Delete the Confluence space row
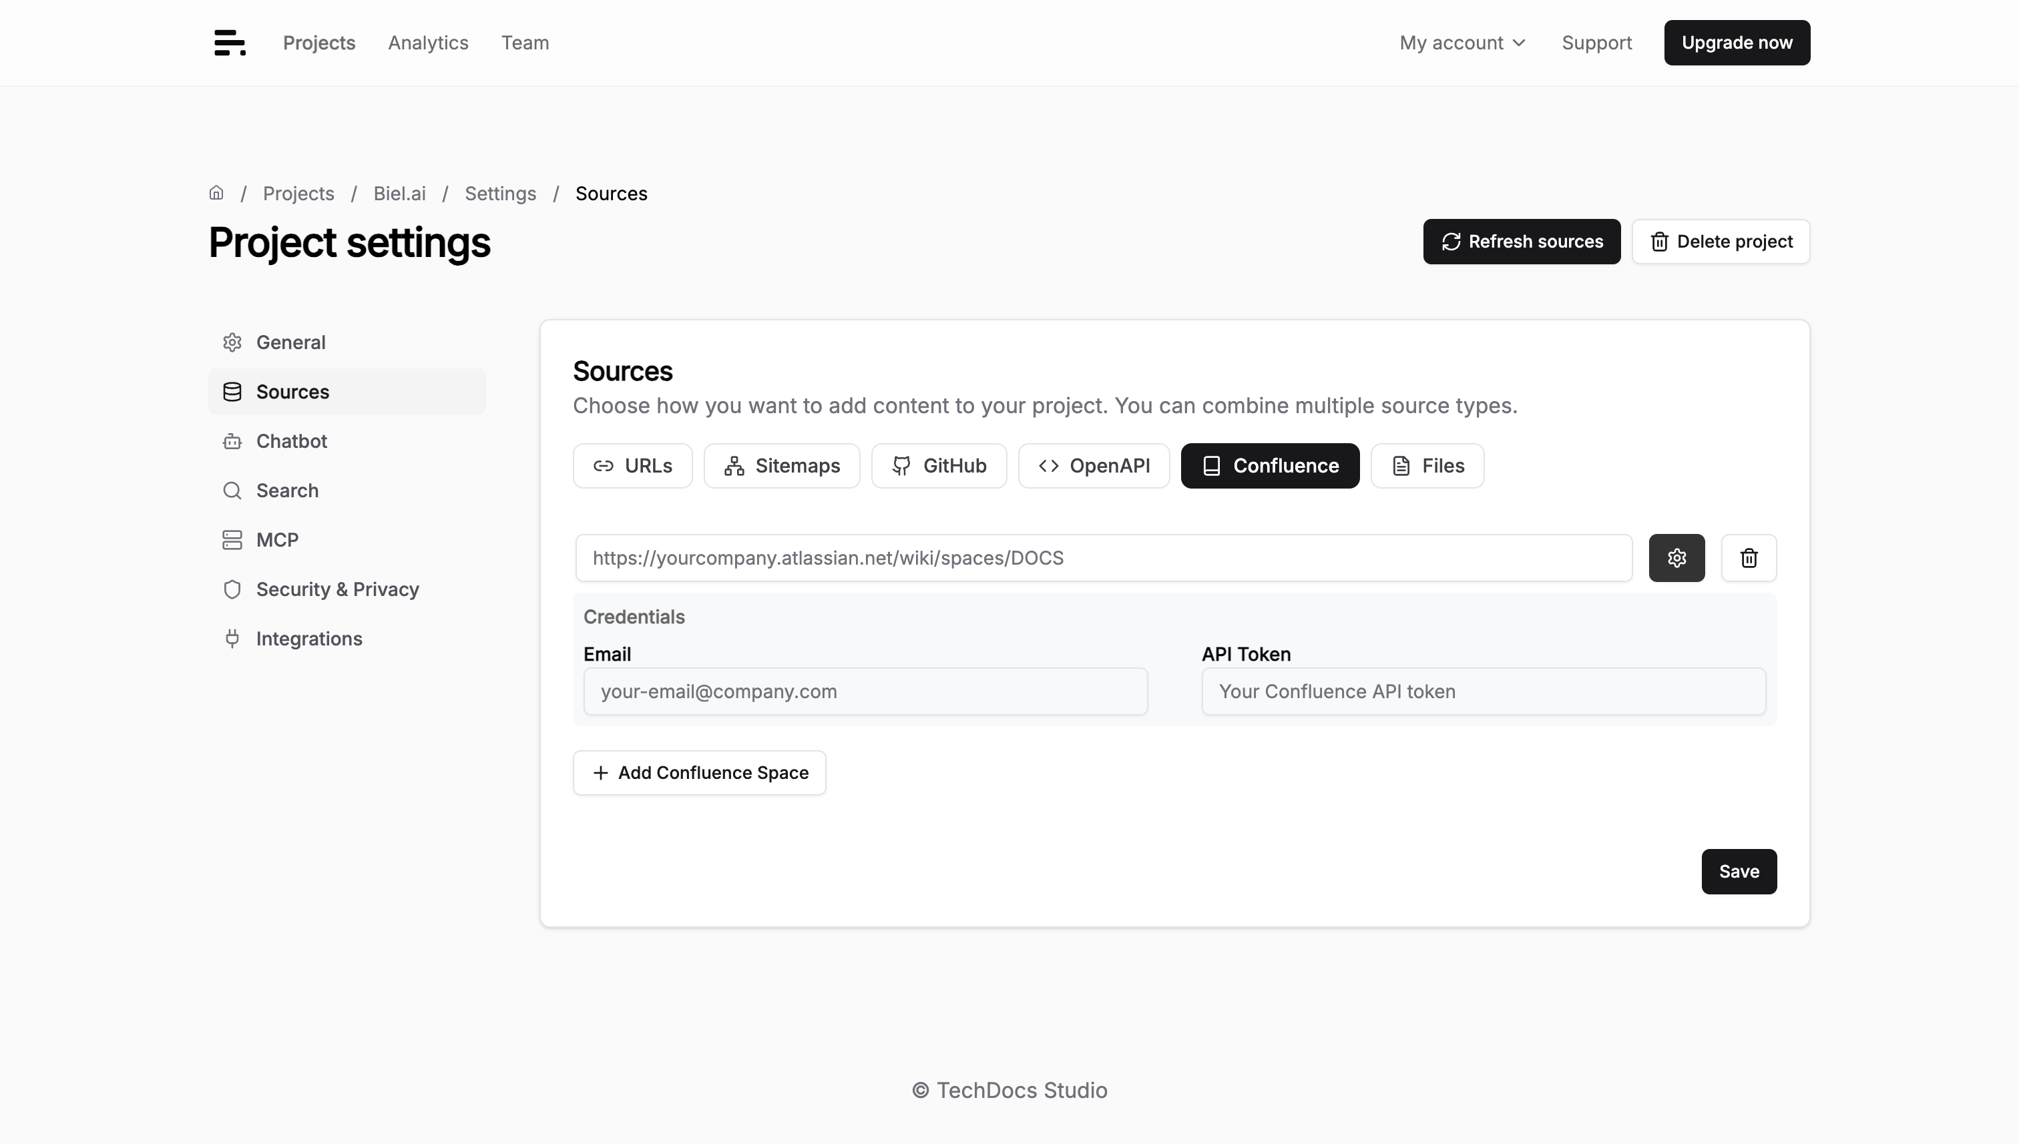This screenshot has height=1144, width=2019. (x=1749, y=558)
